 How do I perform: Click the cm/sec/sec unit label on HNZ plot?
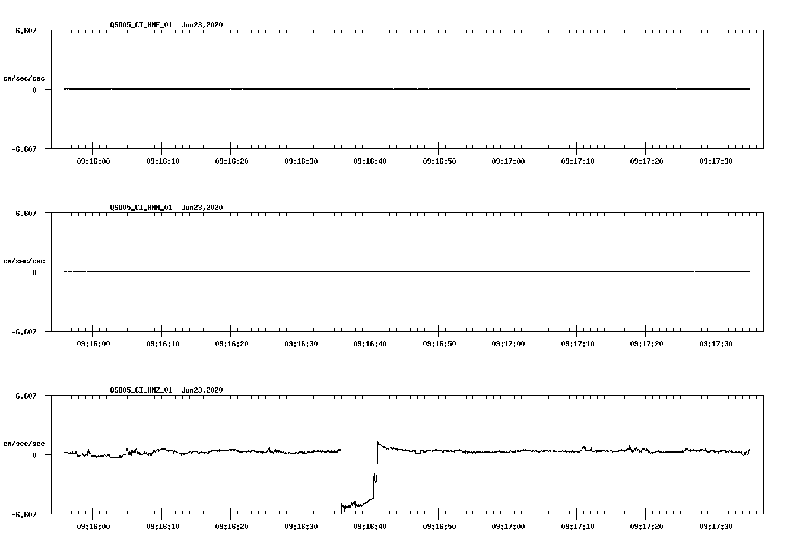(x=24, y=444)
